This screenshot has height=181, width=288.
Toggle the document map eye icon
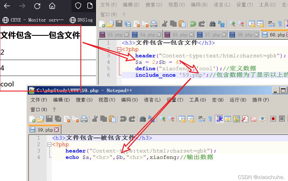pos(263,119)
